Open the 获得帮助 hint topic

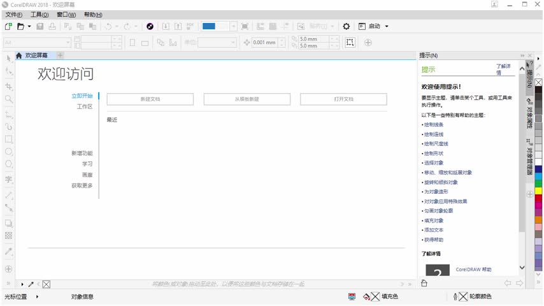(x=434, y=240)
